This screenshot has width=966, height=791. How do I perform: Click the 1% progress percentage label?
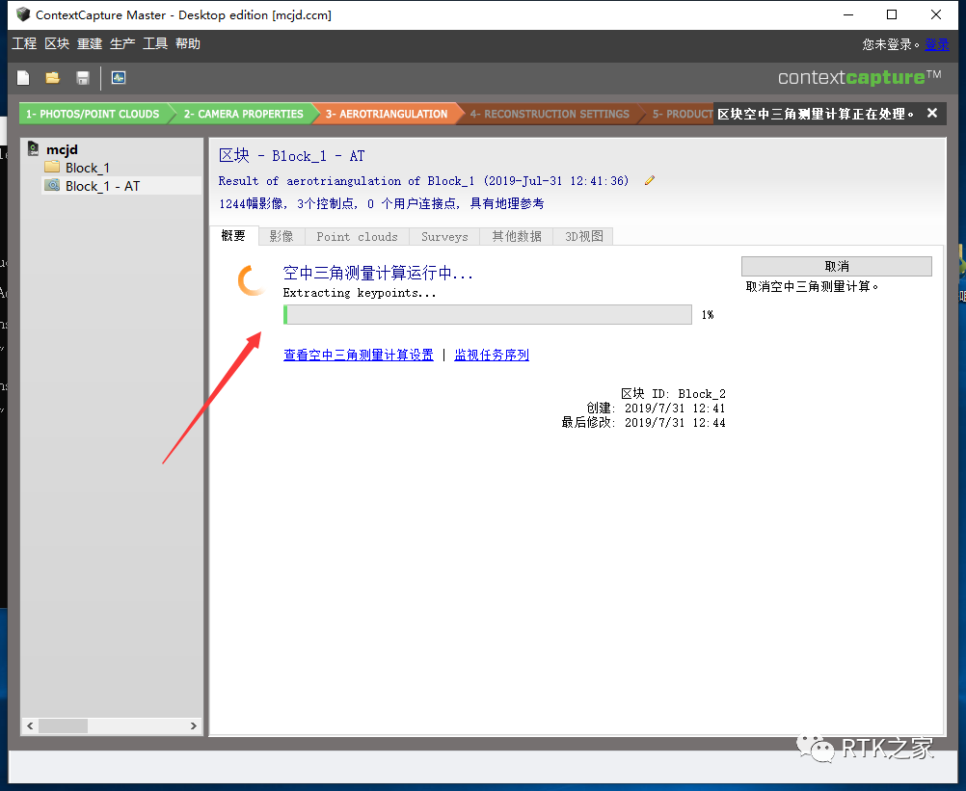(x=708, y=314)
